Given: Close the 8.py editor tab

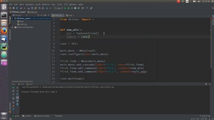Looking at the screenshot, I should point(74,15).
